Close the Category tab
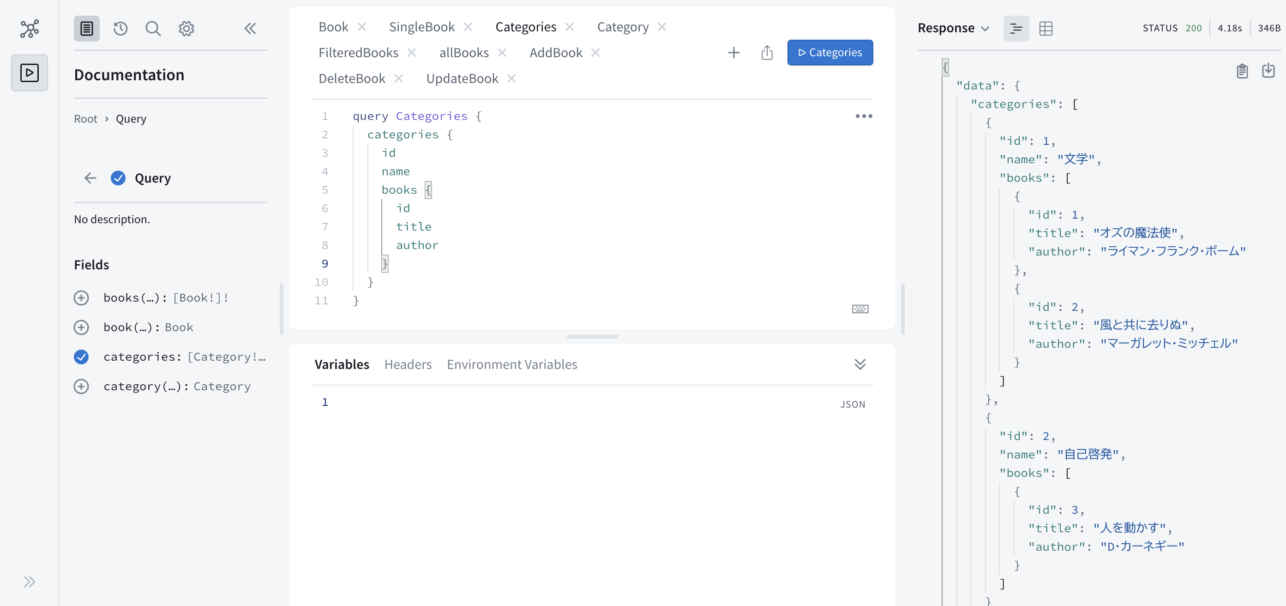 [x=662, y=26]
